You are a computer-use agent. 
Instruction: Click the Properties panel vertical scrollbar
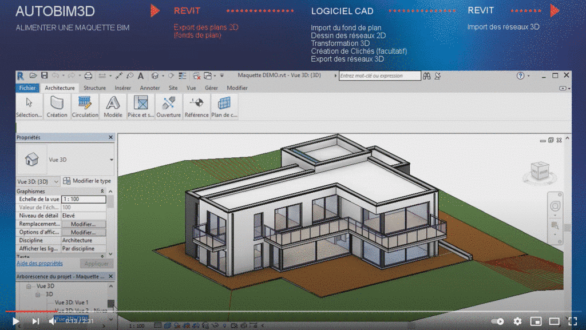click(110, 222)
